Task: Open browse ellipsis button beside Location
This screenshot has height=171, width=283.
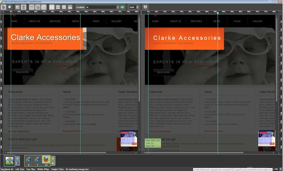Action: 118,7
